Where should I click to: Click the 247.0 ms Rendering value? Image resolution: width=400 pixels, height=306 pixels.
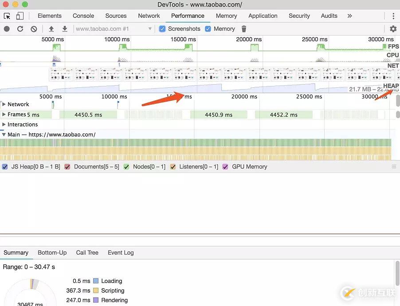(x=78, y=300)
